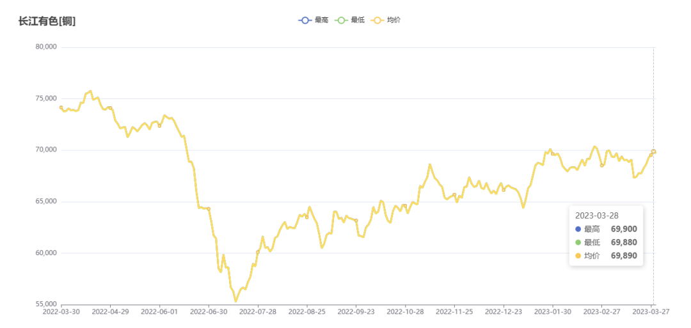Click the 75,000 y-axis label

[45, 98]
